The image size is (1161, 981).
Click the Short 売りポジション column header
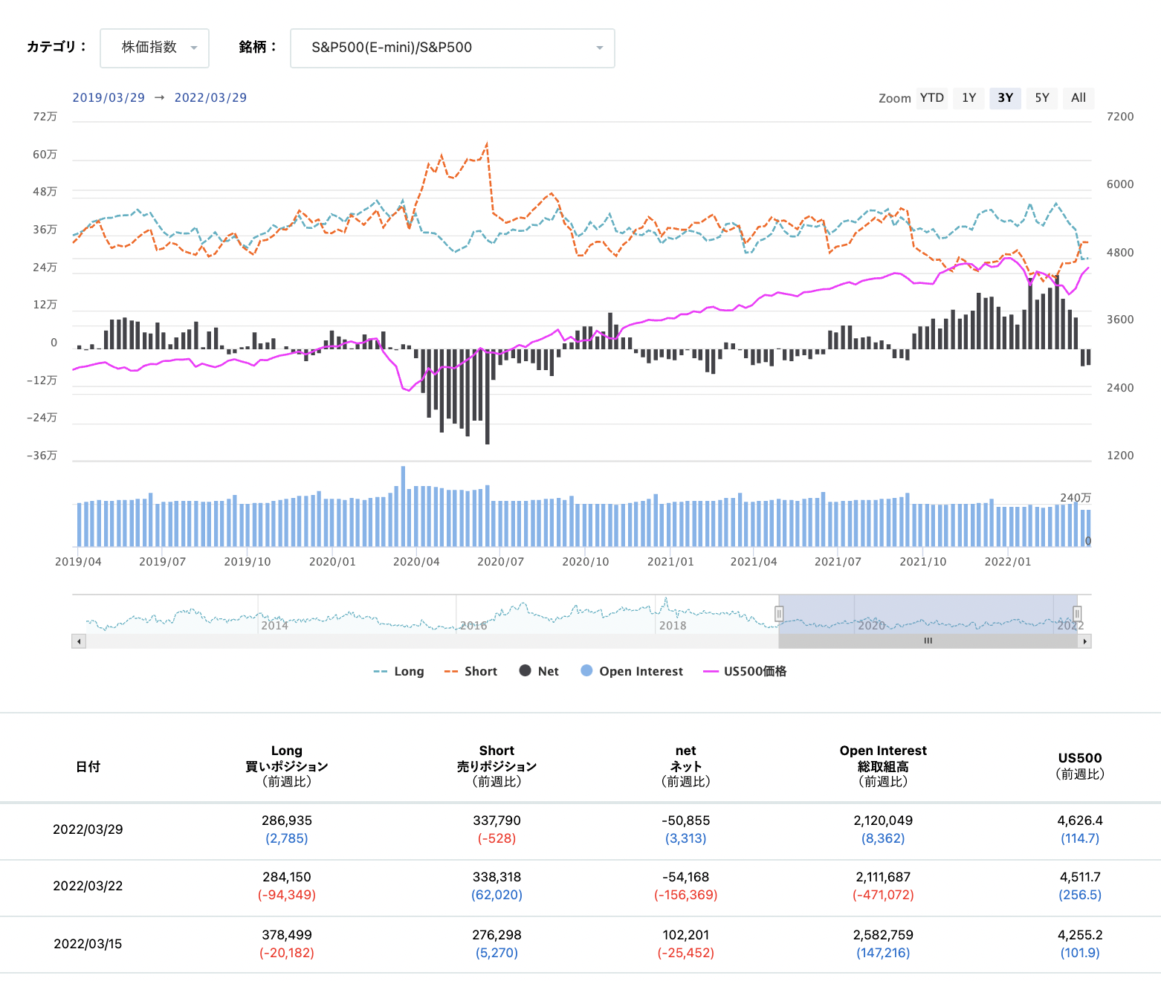497,766
